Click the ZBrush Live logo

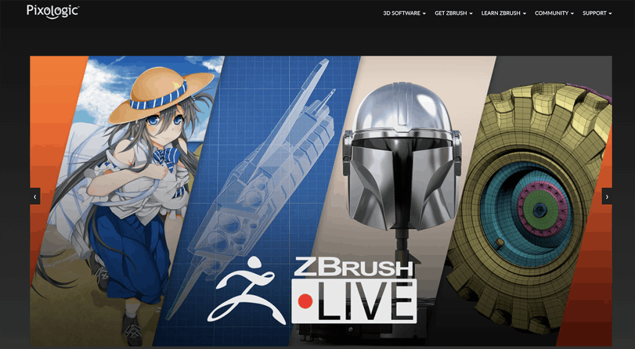coord(354,290)
